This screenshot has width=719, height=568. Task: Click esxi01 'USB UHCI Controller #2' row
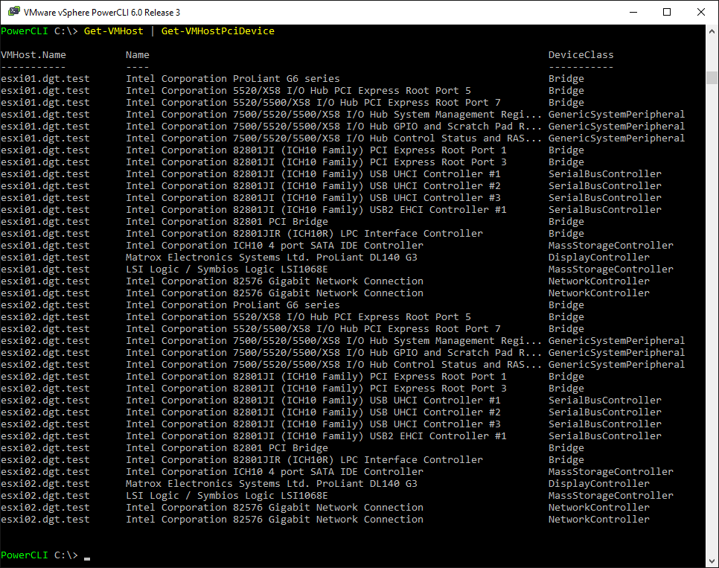331,186
